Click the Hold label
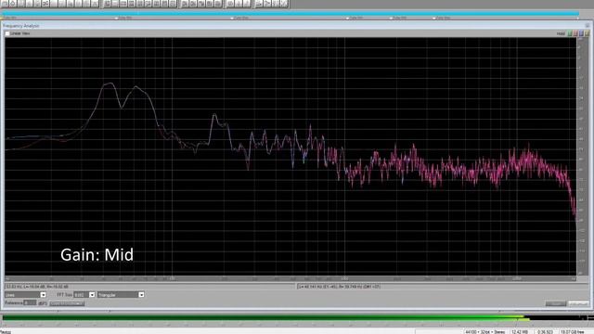This screenshot has width=594, height=334. point(561,33)
